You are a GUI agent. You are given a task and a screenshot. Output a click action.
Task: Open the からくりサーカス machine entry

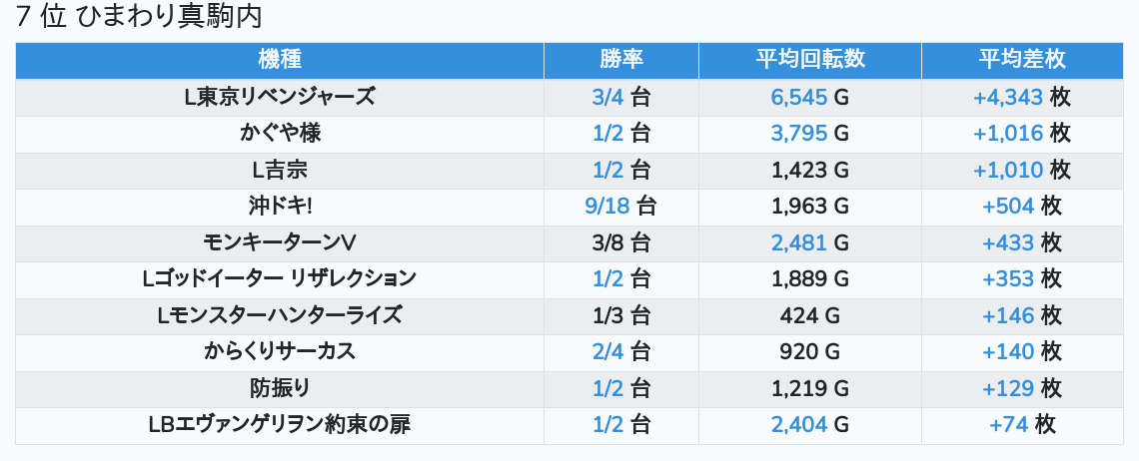point(280,352)
